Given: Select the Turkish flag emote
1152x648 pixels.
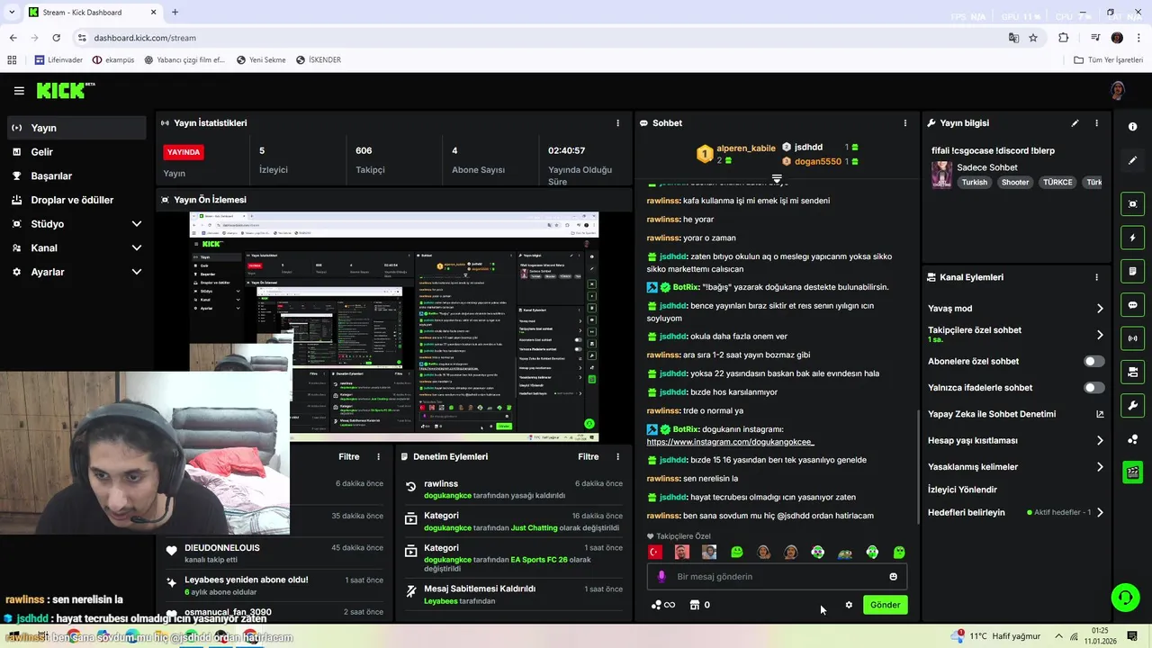Looking at the screenshot, I should 655,552.
